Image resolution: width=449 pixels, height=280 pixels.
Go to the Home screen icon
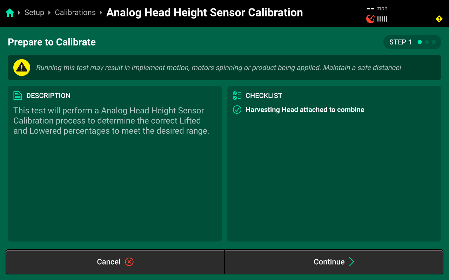pyautogui.click(x=10, y=13)
